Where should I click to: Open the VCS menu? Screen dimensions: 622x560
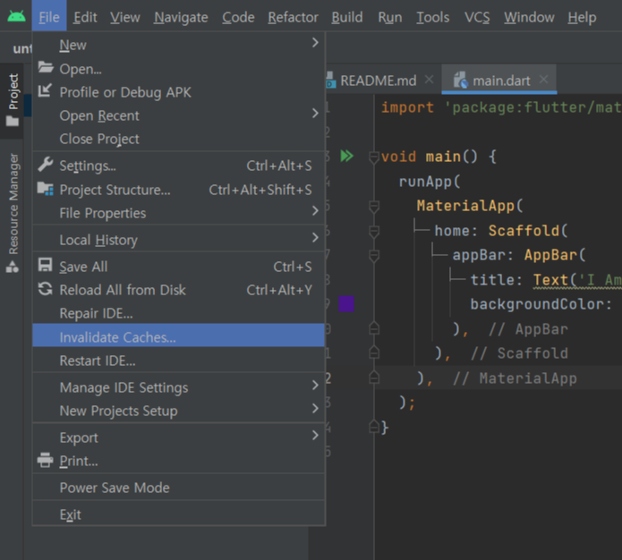tap(477, 17)
